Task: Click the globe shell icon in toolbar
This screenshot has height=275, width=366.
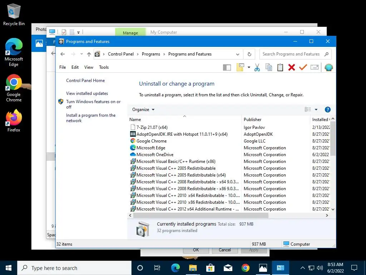Action: 329,67
